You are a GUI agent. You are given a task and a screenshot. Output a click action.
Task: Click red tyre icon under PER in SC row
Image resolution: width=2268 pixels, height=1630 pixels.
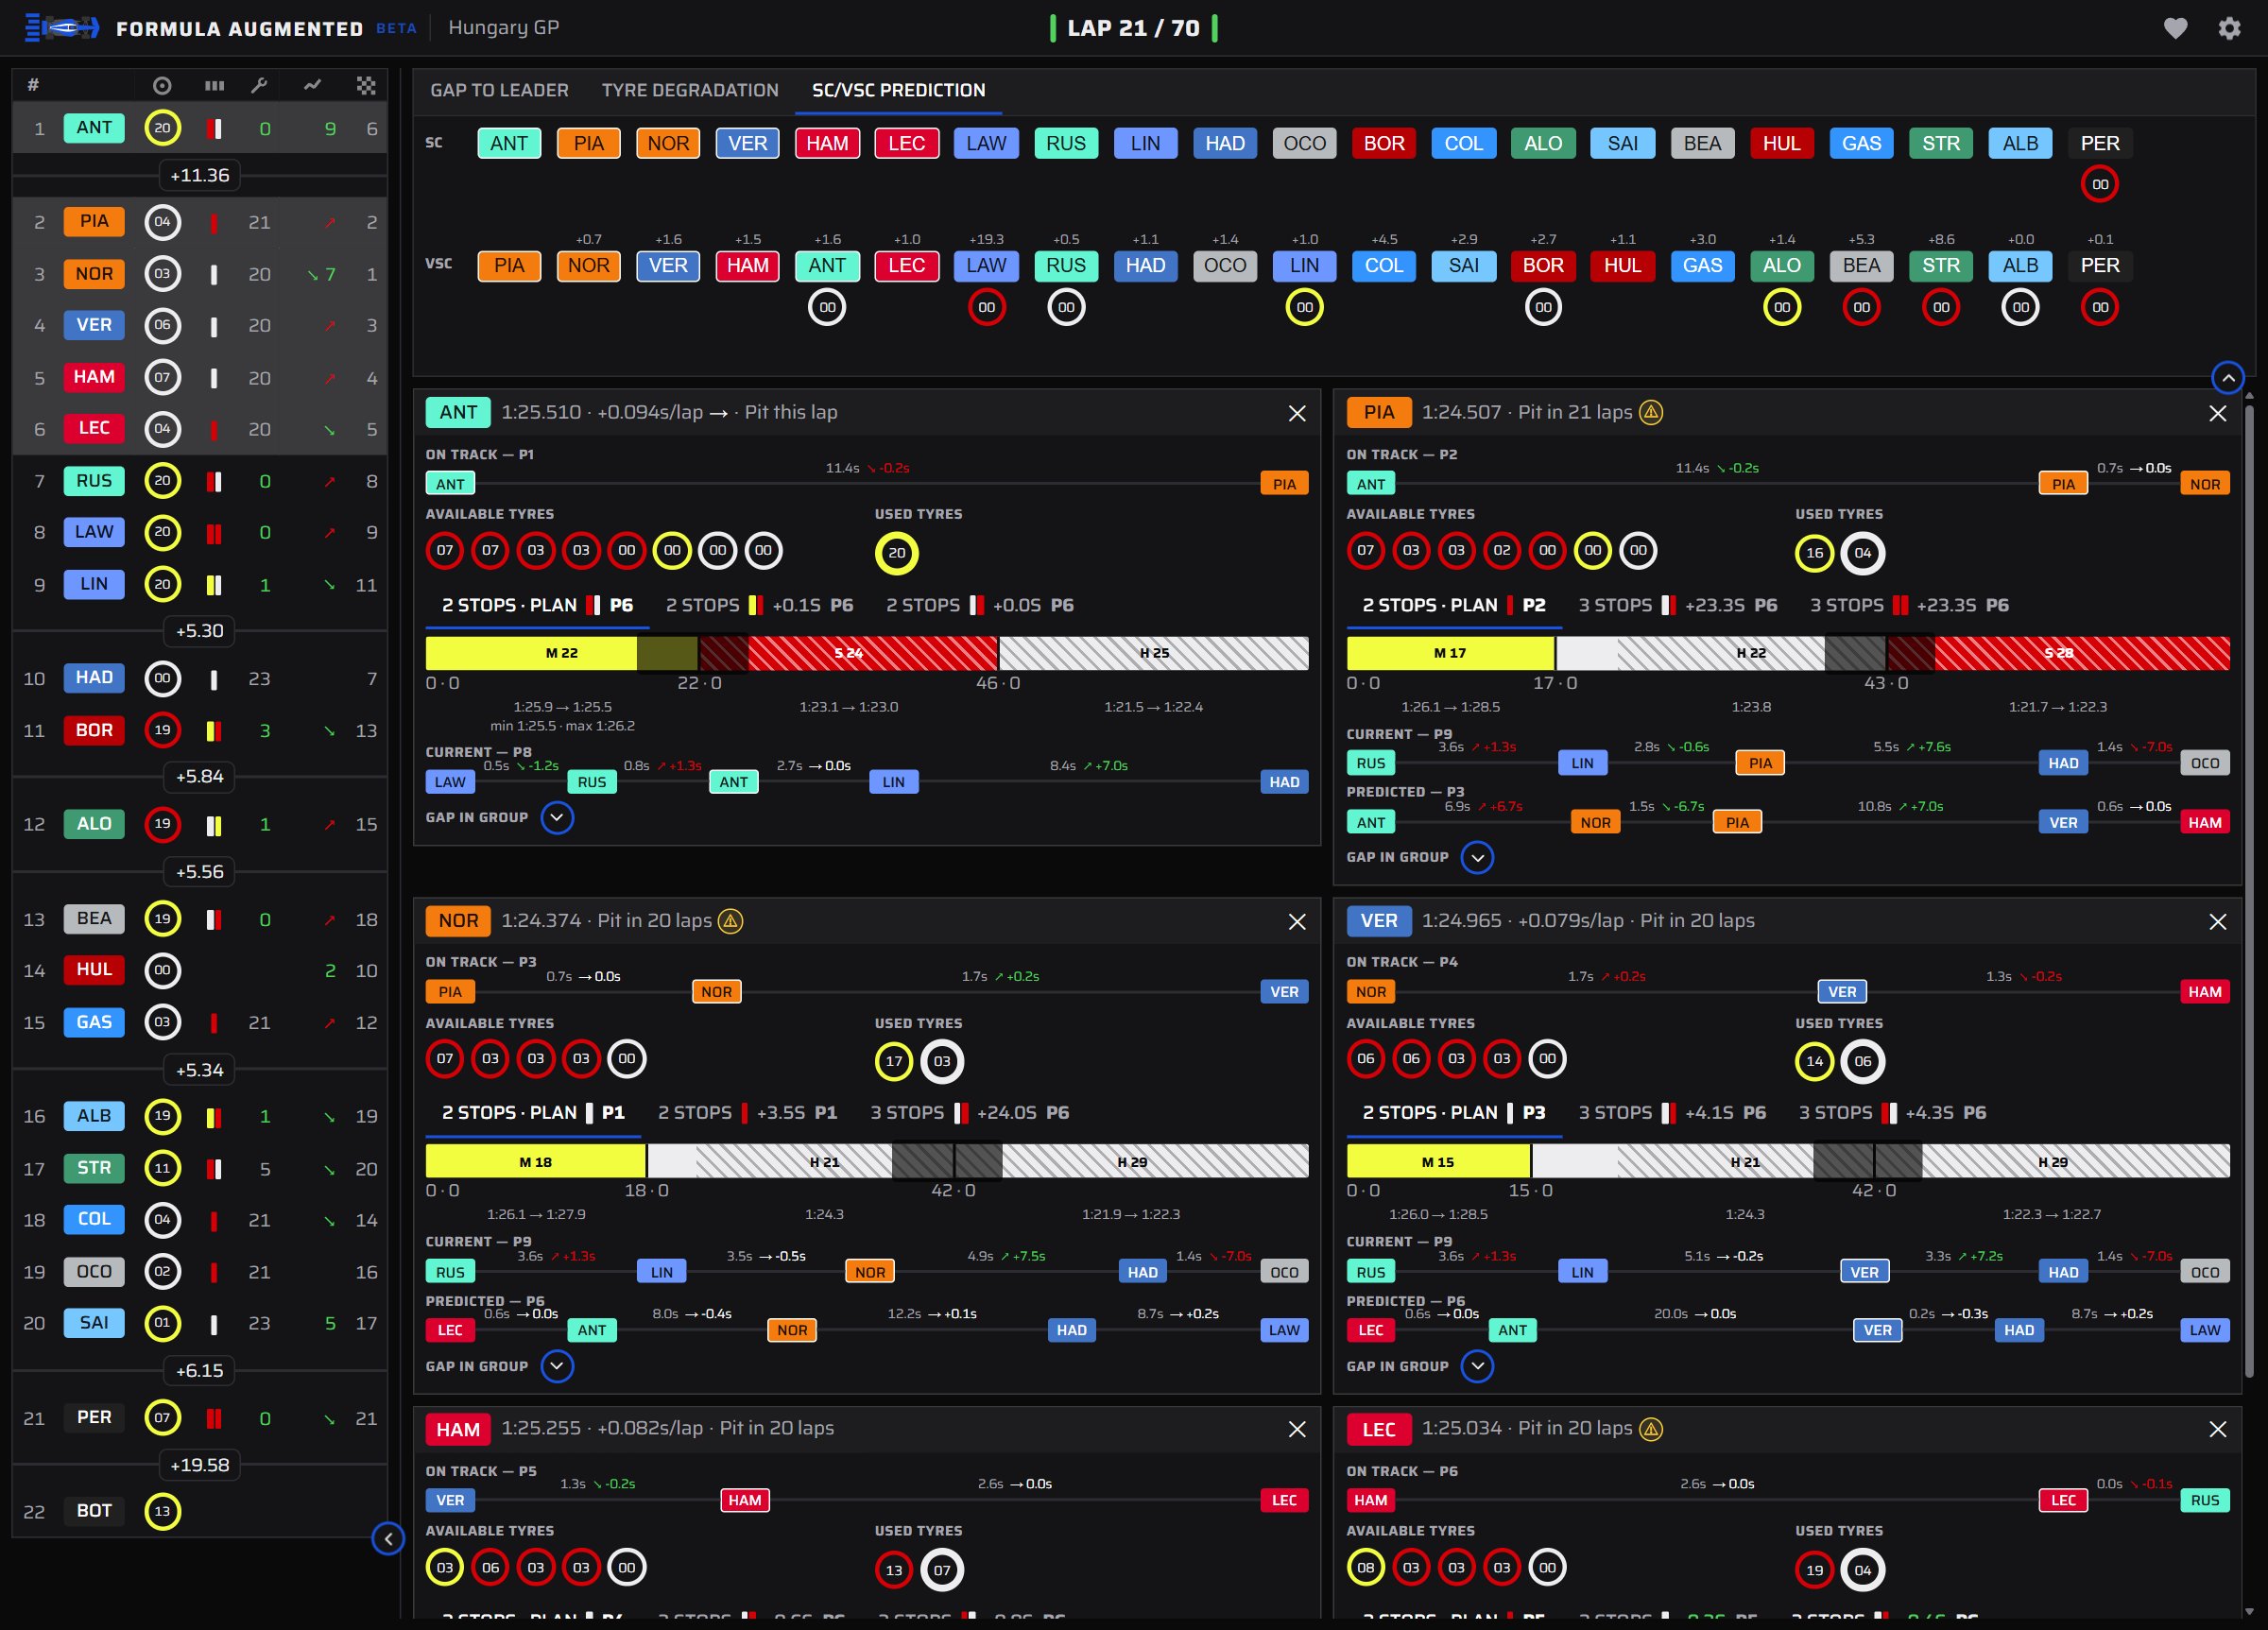(2100, 184)
